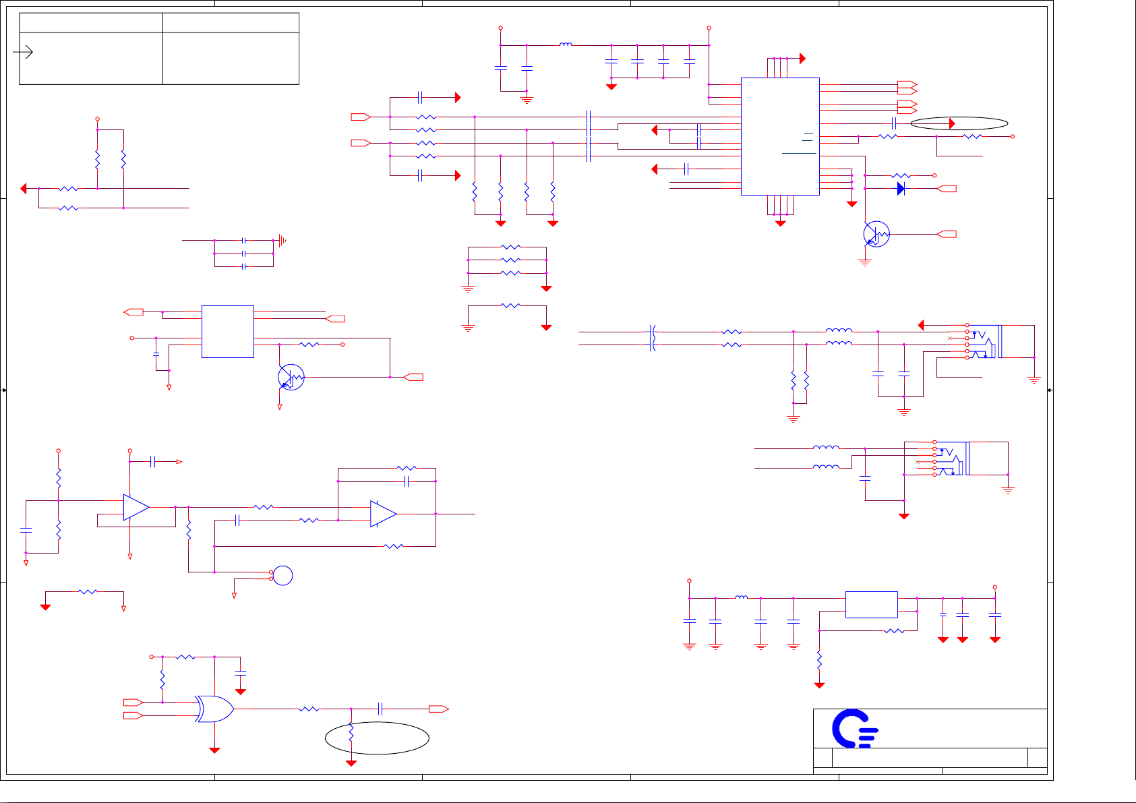Select the series capacitor after the XOR output resistor
The width and height of the screenshot is (1136, 803).
[x=381, y=709]
